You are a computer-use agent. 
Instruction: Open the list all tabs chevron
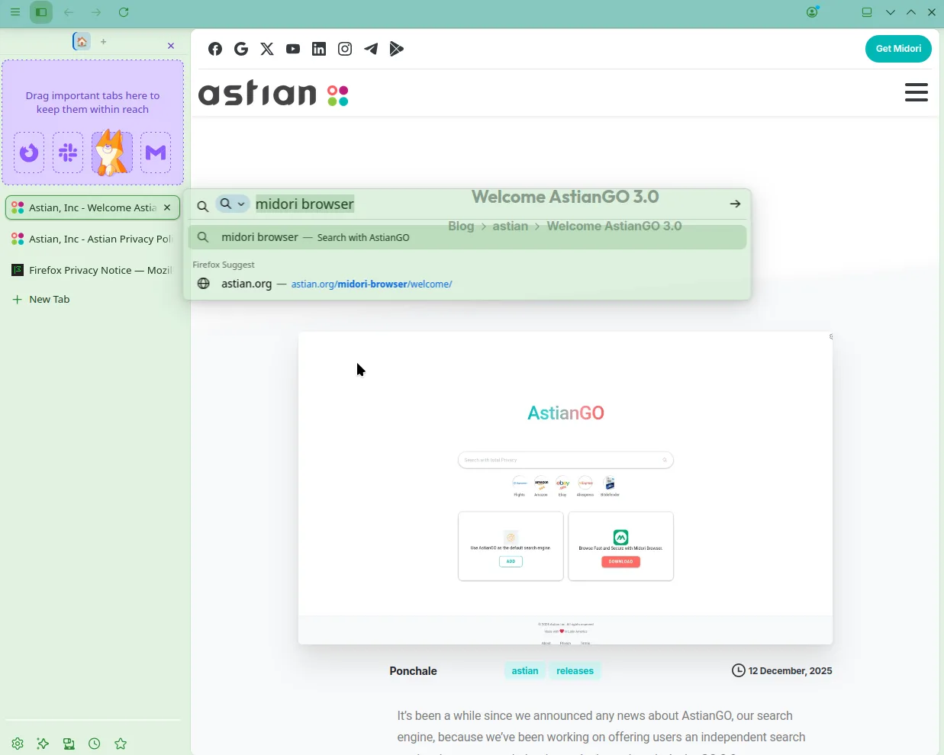point(891,12)
